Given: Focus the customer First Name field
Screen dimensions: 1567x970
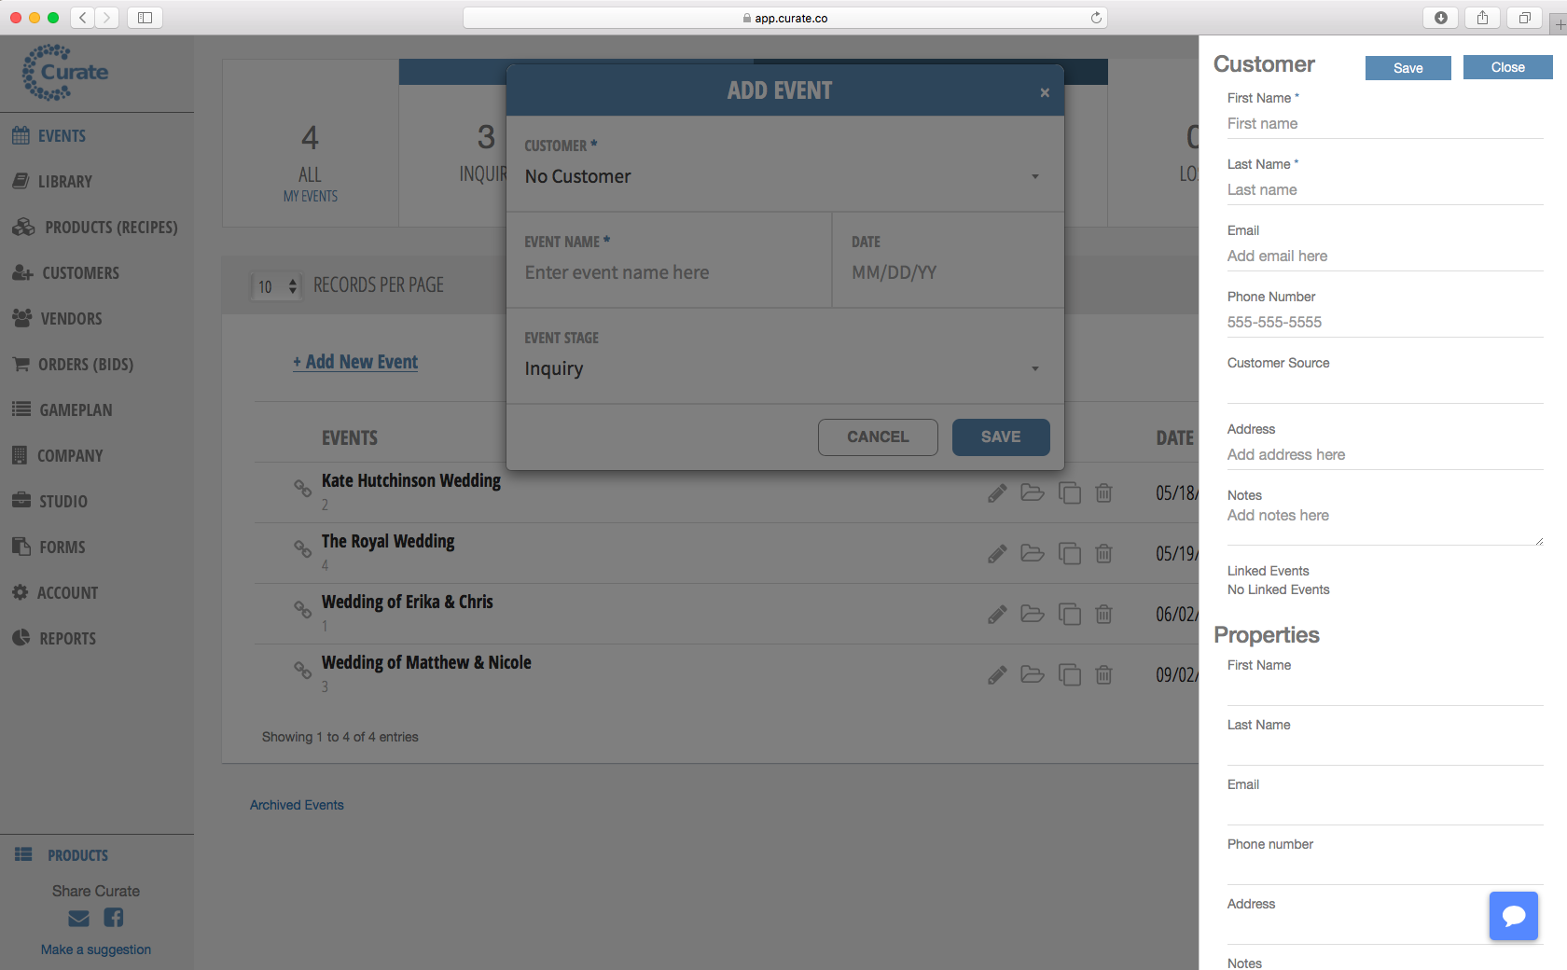Looking at the screenshot, I should point(1384,124).
